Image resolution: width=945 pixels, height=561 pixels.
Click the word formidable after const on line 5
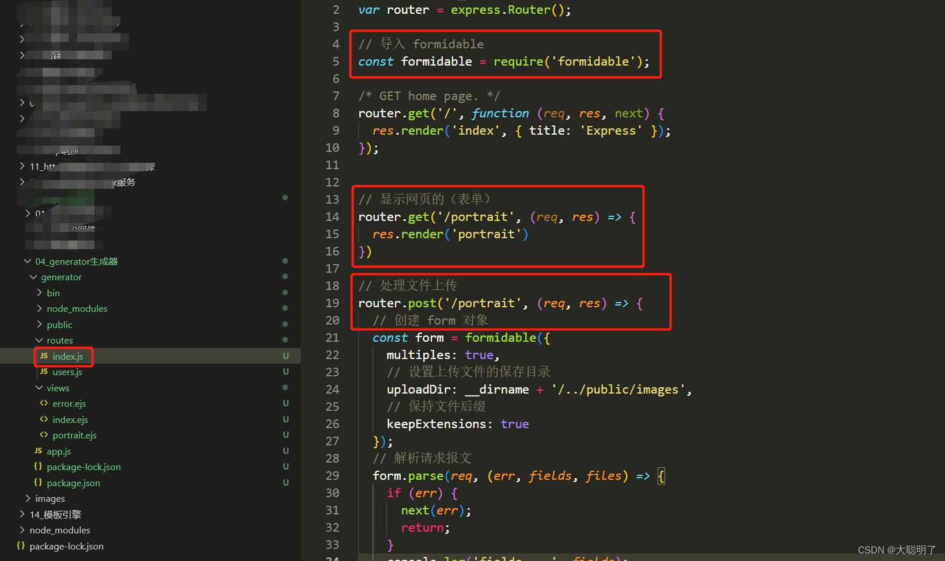[436, 62]
